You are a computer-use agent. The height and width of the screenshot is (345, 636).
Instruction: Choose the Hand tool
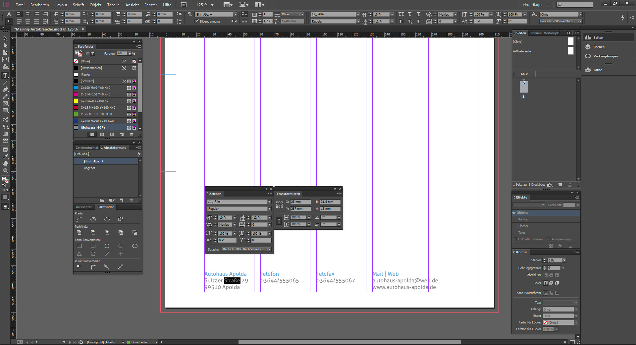coord(5,164)
